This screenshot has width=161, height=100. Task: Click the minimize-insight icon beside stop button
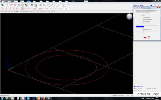tap(149, 38)
